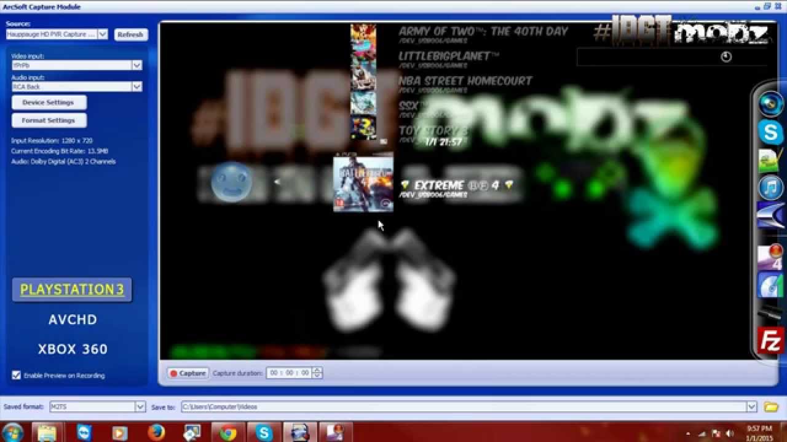
Task: Click the clock showing 9:57 PM
Action: pos(759,428)
